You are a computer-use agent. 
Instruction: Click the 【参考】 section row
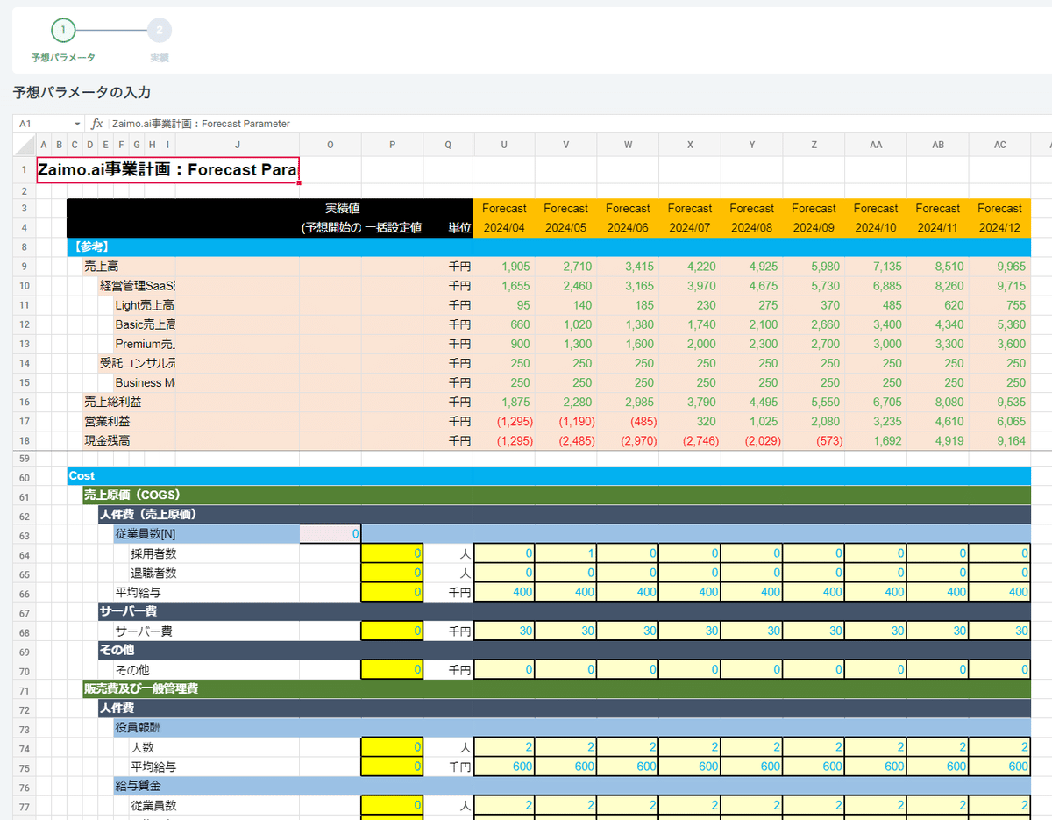click(549, 247)
